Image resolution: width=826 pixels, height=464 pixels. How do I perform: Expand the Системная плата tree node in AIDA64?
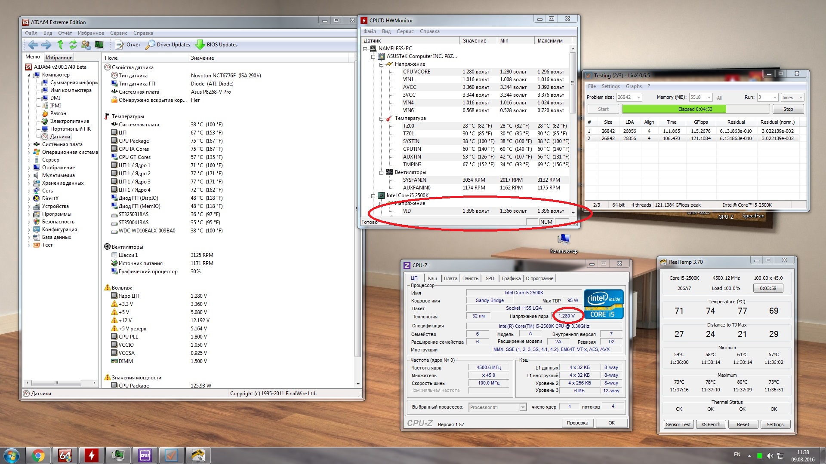pyautogui.click(x=29, y=145)
